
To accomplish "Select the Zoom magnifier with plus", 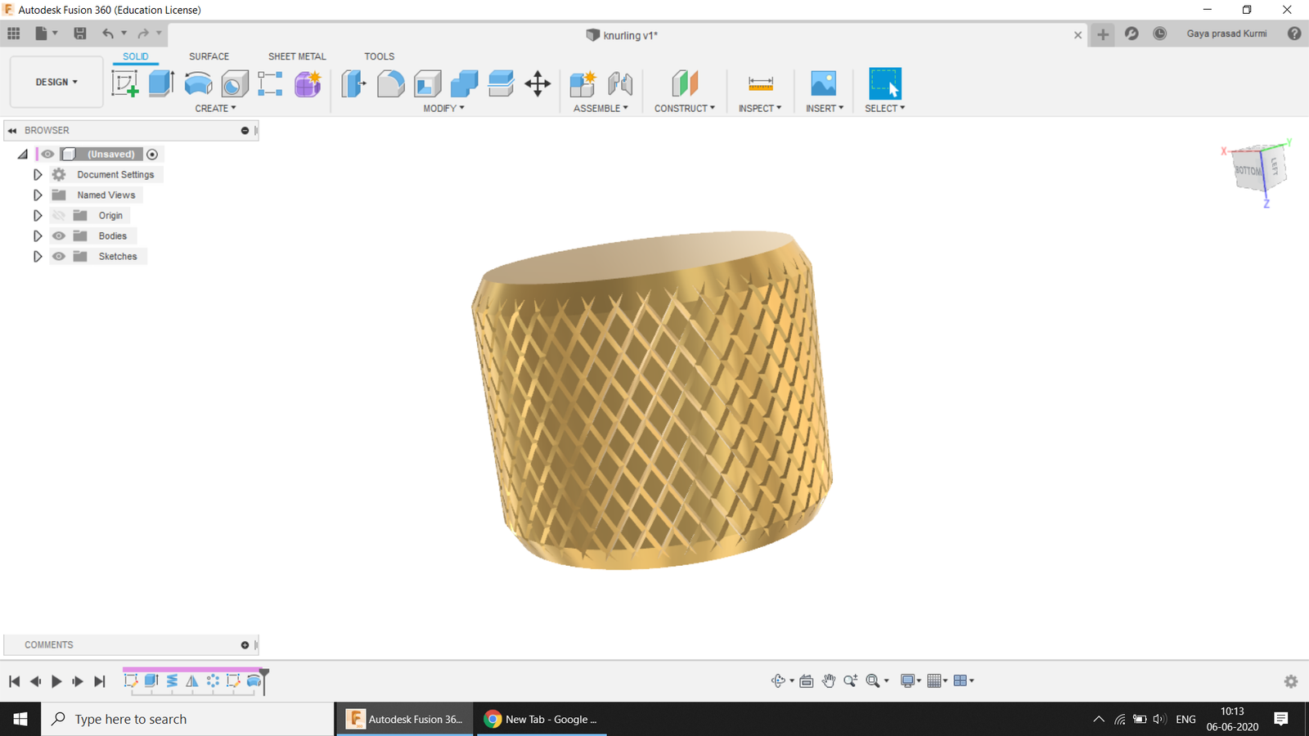I will (850, 680).
